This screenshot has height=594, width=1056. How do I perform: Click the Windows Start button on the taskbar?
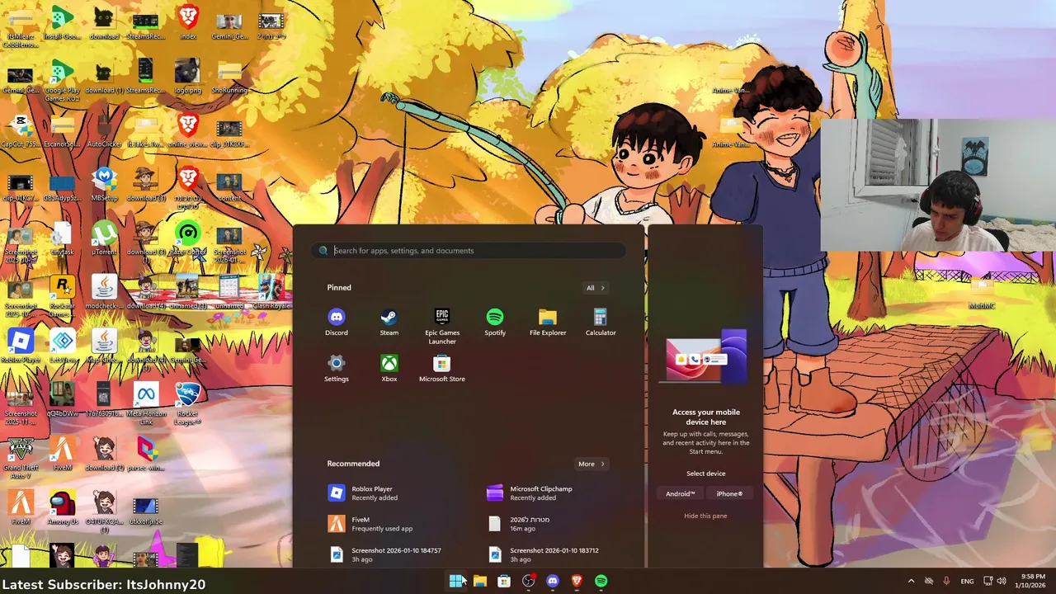[455, 581]
